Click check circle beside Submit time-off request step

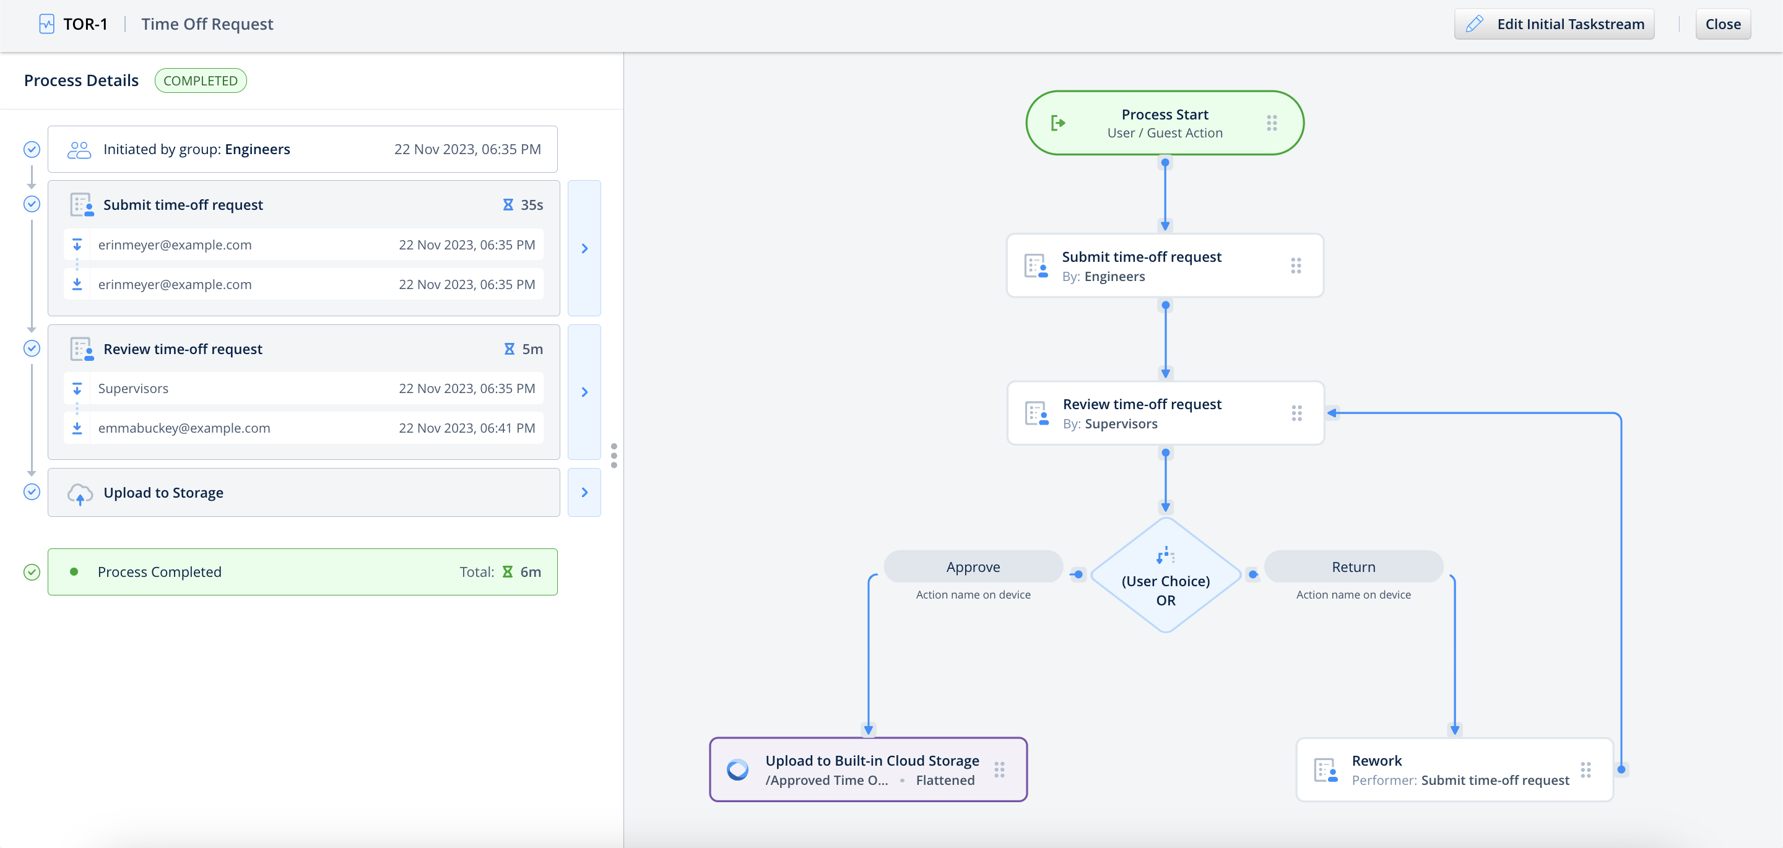[x=32, y=204]
